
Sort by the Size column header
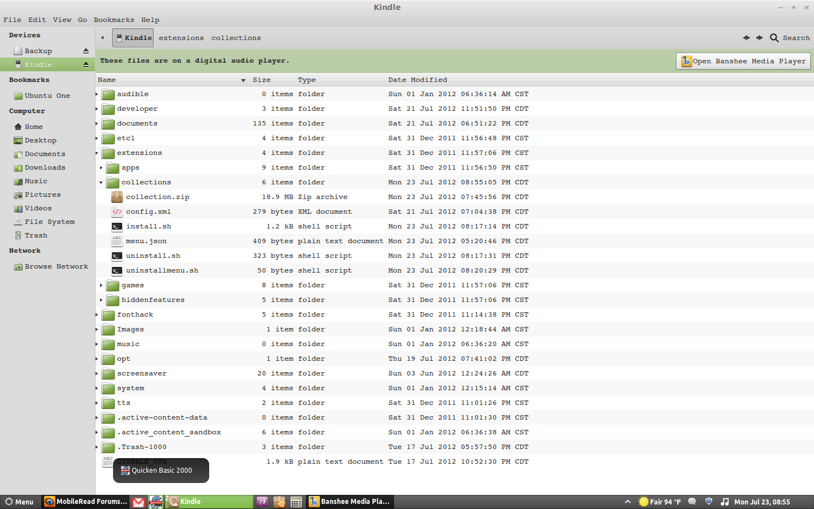262,80
